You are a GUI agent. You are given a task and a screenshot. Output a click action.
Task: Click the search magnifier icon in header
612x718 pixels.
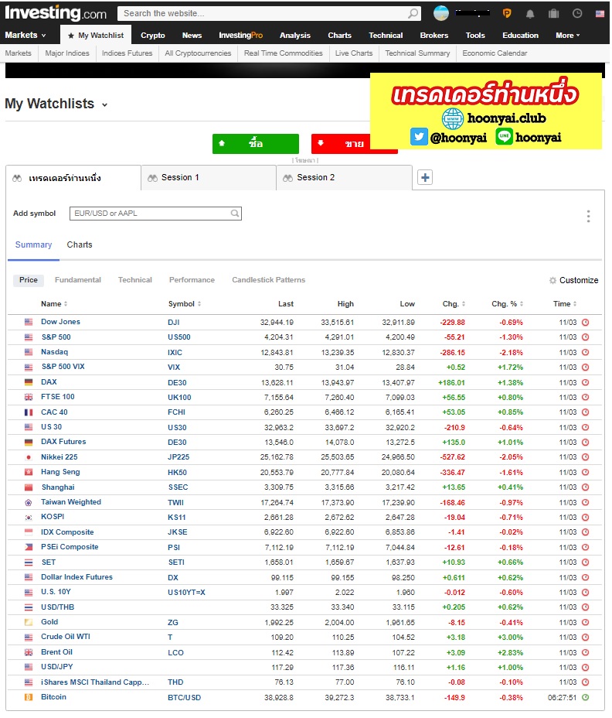(x=413, y=13)
